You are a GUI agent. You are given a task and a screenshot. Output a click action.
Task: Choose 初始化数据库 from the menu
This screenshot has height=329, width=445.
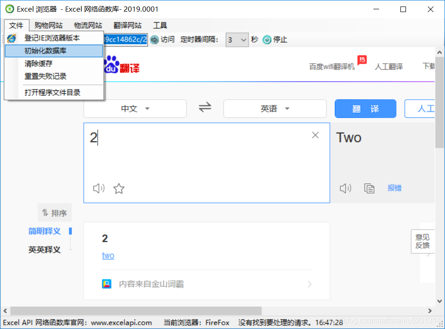(x=54, y=51)
